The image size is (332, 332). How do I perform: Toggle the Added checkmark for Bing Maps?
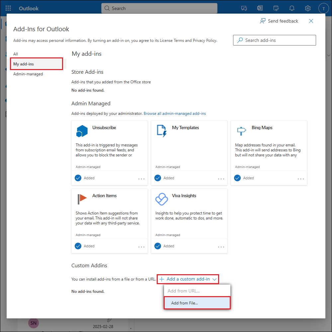click(237, 178)
